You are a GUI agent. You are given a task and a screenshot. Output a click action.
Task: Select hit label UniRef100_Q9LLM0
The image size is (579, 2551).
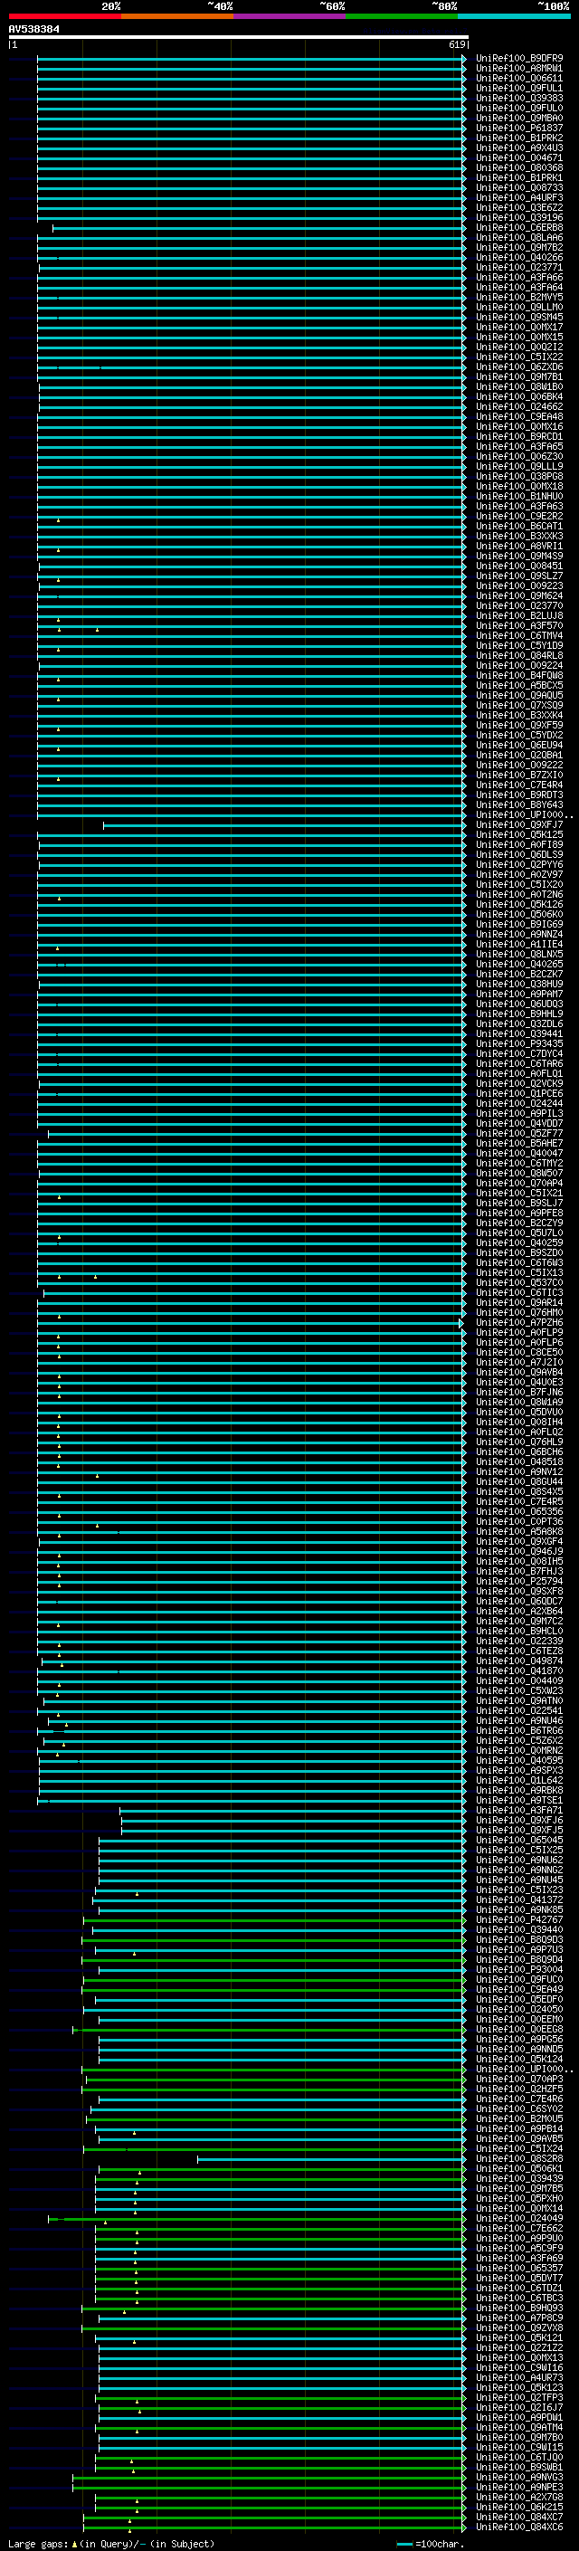click(518, 307)
